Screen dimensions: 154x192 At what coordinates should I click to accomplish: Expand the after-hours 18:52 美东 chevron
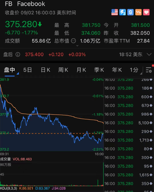[x=149, y=54]
